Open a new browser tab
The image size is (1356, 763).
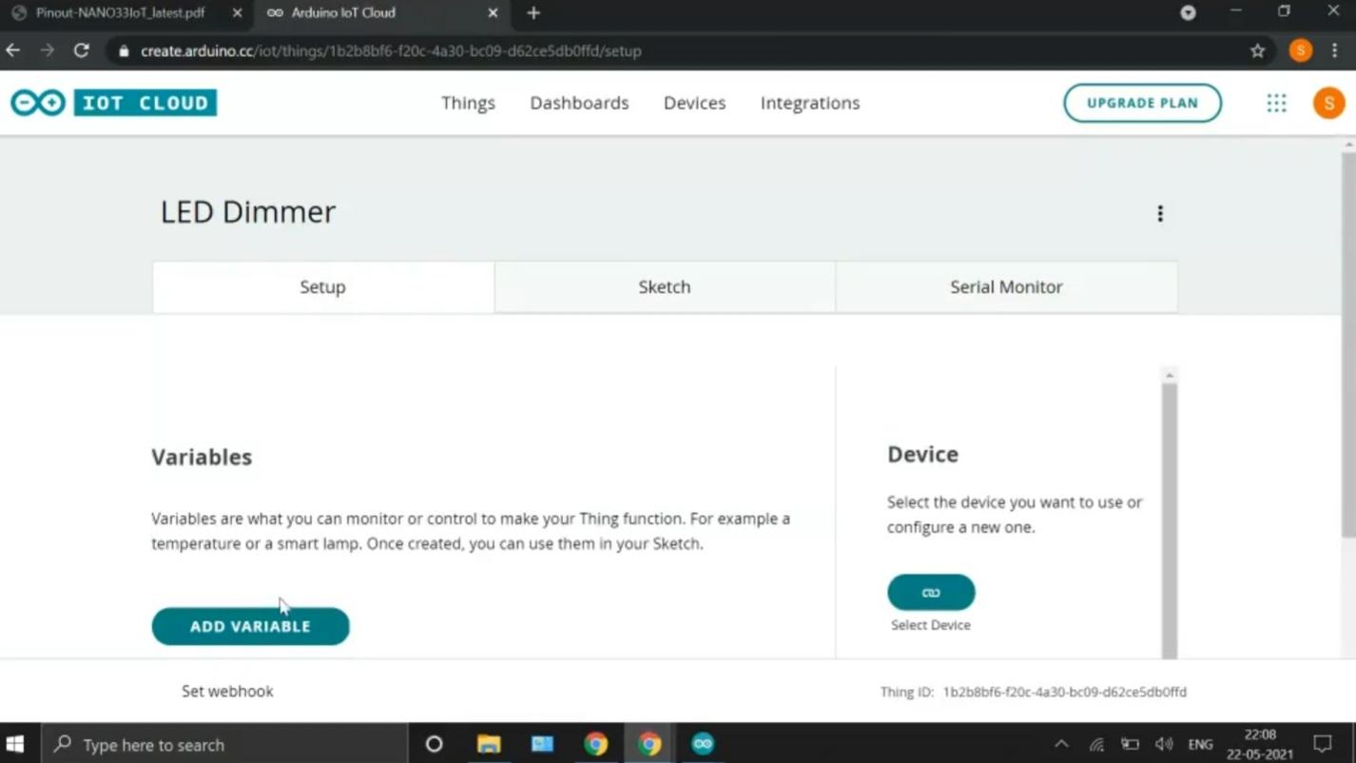click(x=533, y=13)
